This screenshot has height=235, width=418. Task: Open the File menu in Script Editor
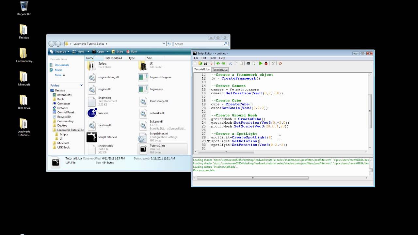[196, 58]
